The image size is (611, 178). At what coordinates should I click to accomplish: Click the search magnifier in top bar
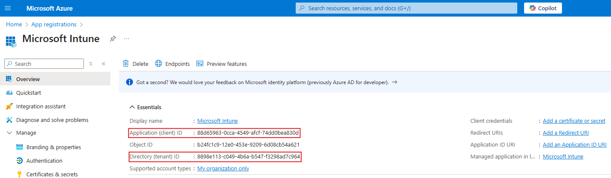[302, 8]
